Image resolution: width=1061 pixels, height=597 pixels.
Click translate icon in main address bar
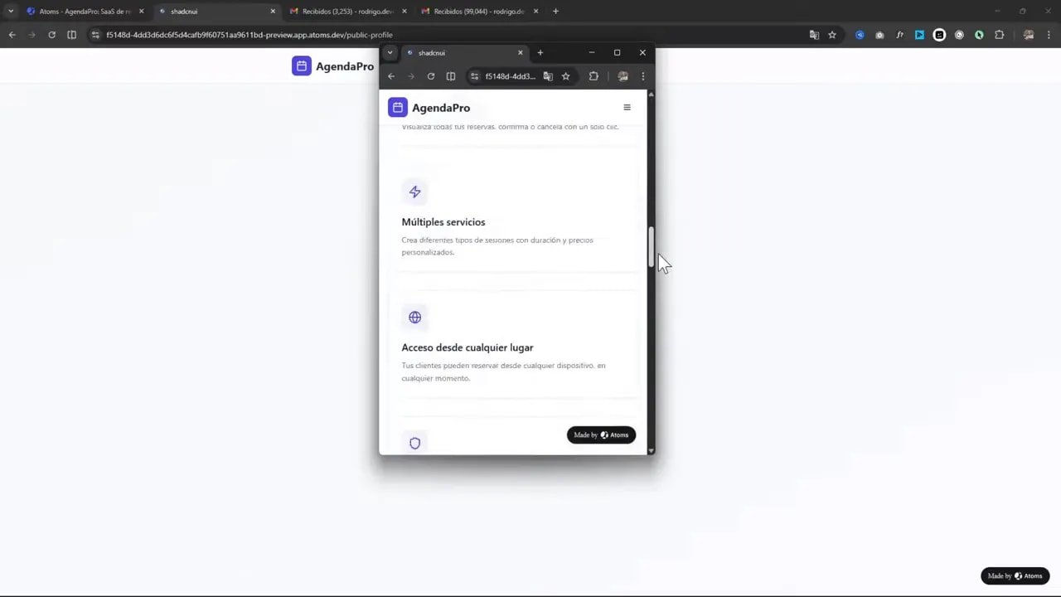pyautogui.click(x=814, y=35)
